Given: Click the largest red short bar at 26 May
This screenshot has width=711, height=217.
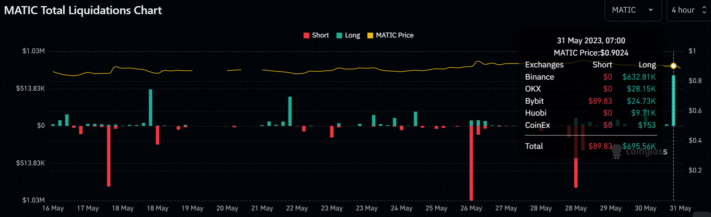Looking at the screenshot, I should pos(471,163).
